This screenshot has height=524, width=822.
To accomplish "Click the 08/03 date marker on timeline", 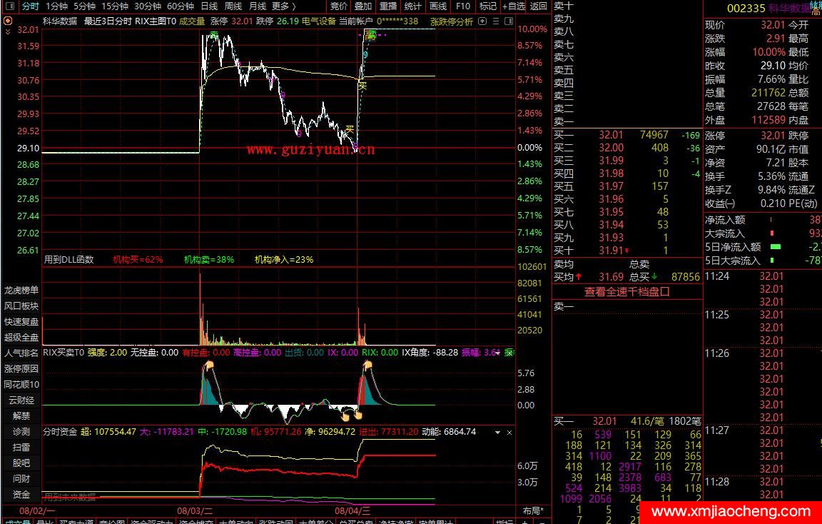I will [195, 510].
